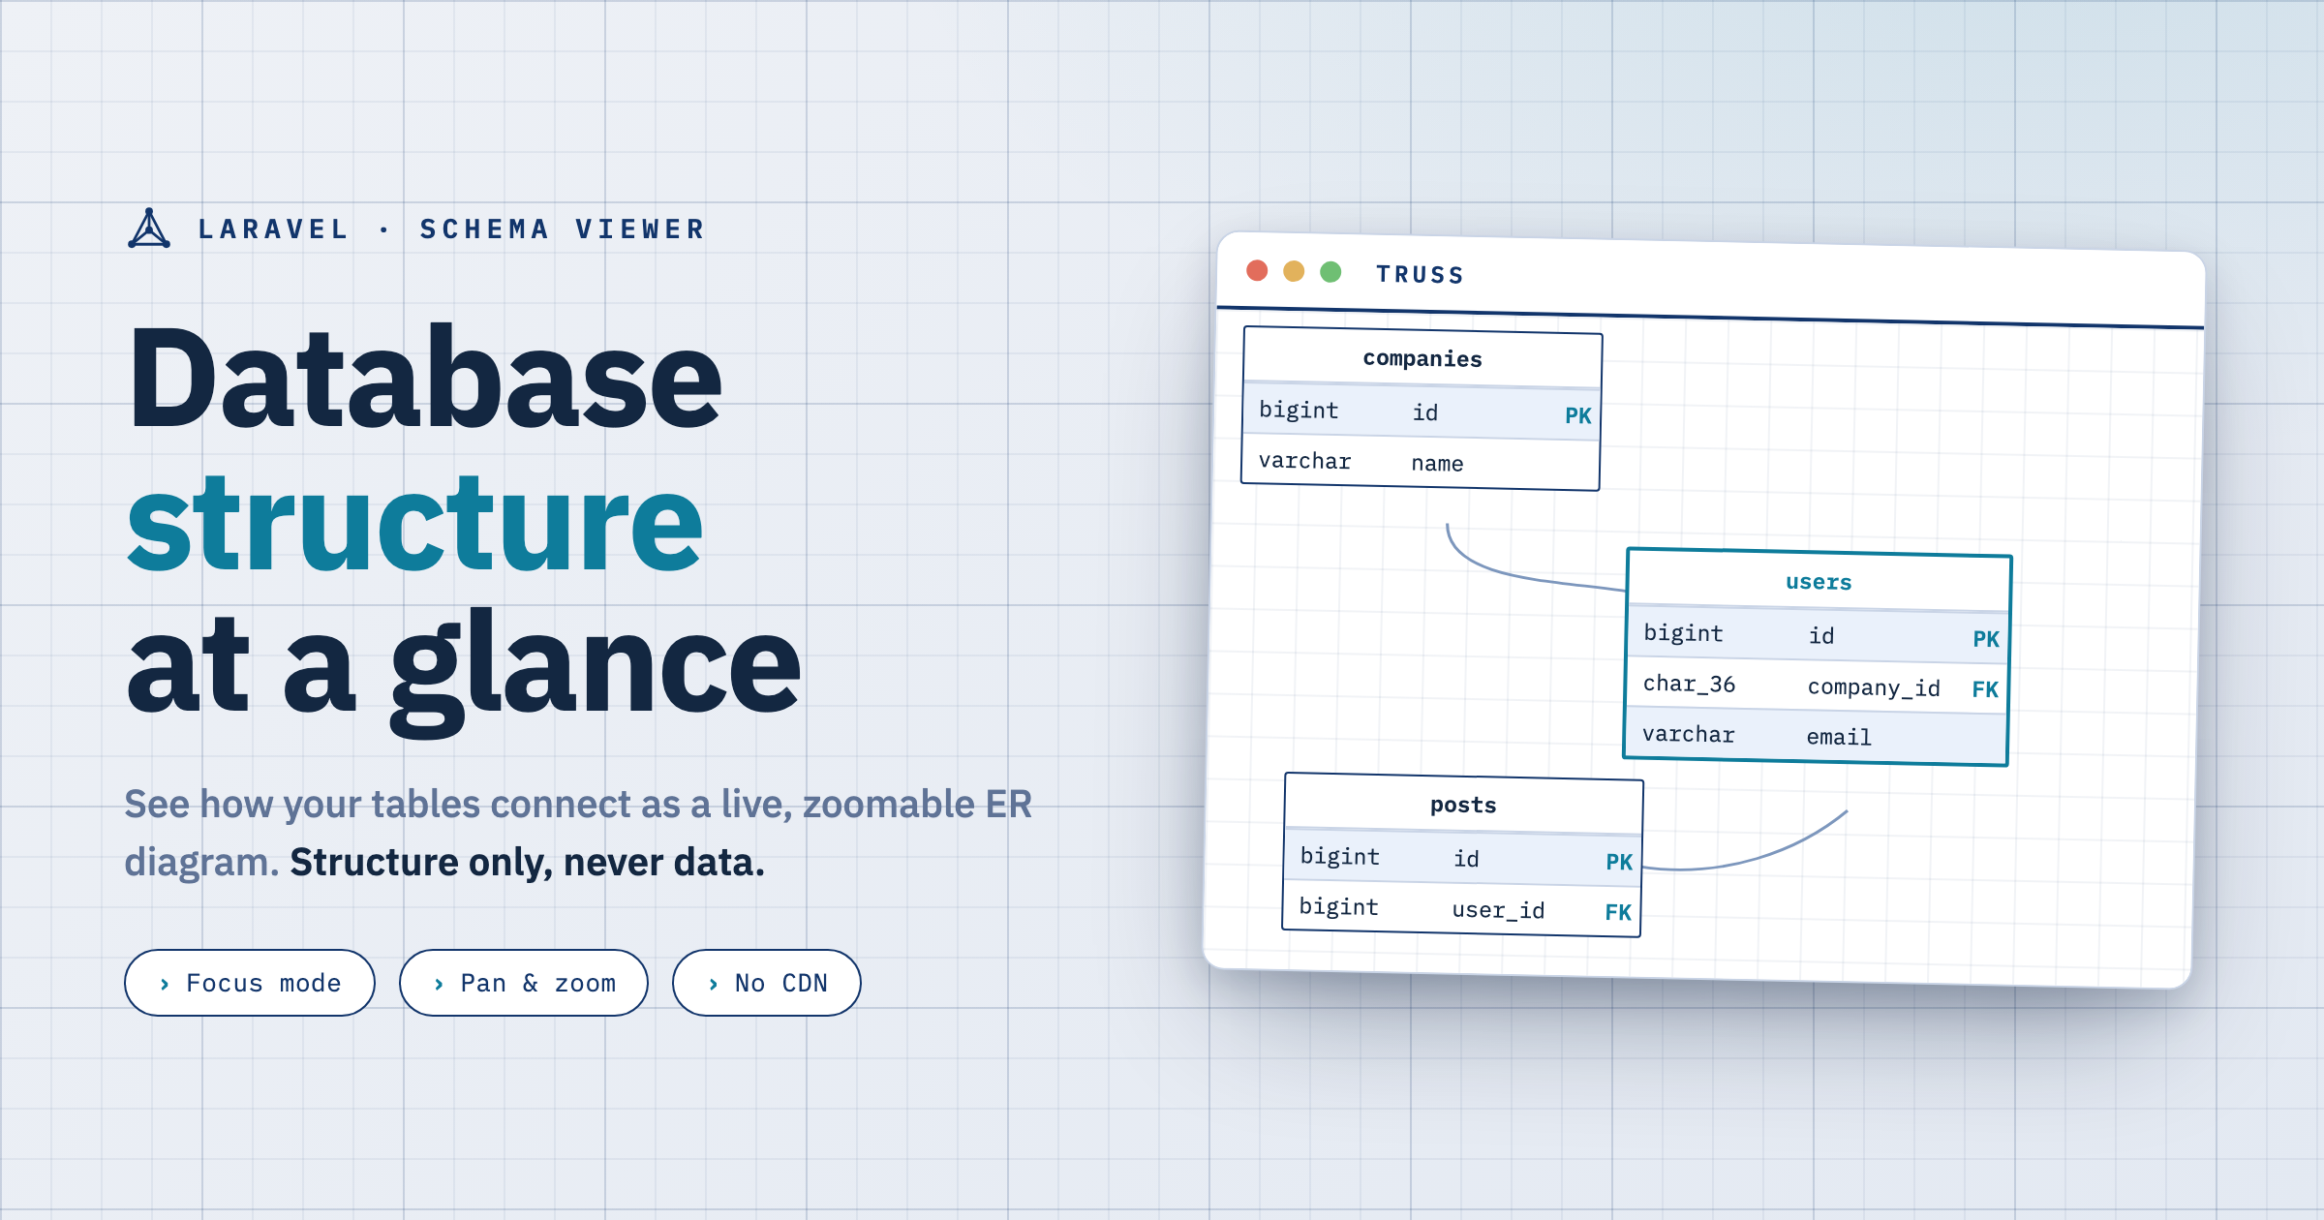Click PK badge in posts id row

tap(1619, 862)
